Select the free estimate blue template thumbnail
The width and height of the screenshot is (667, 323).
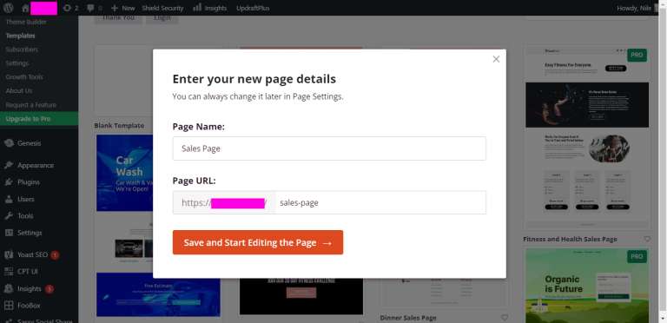click(x=158, y=294)
